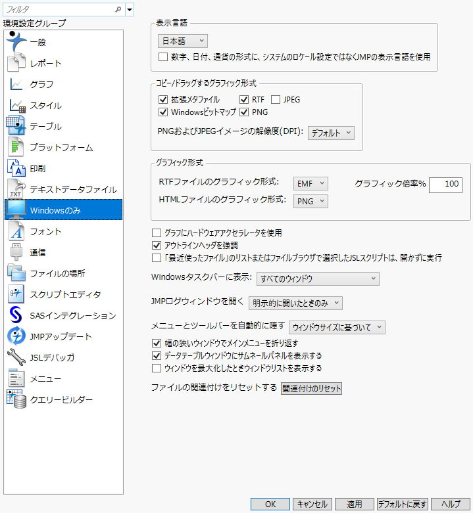Click the グラフ chart icon
Viewport: 473px width, 513px height.
16,84
